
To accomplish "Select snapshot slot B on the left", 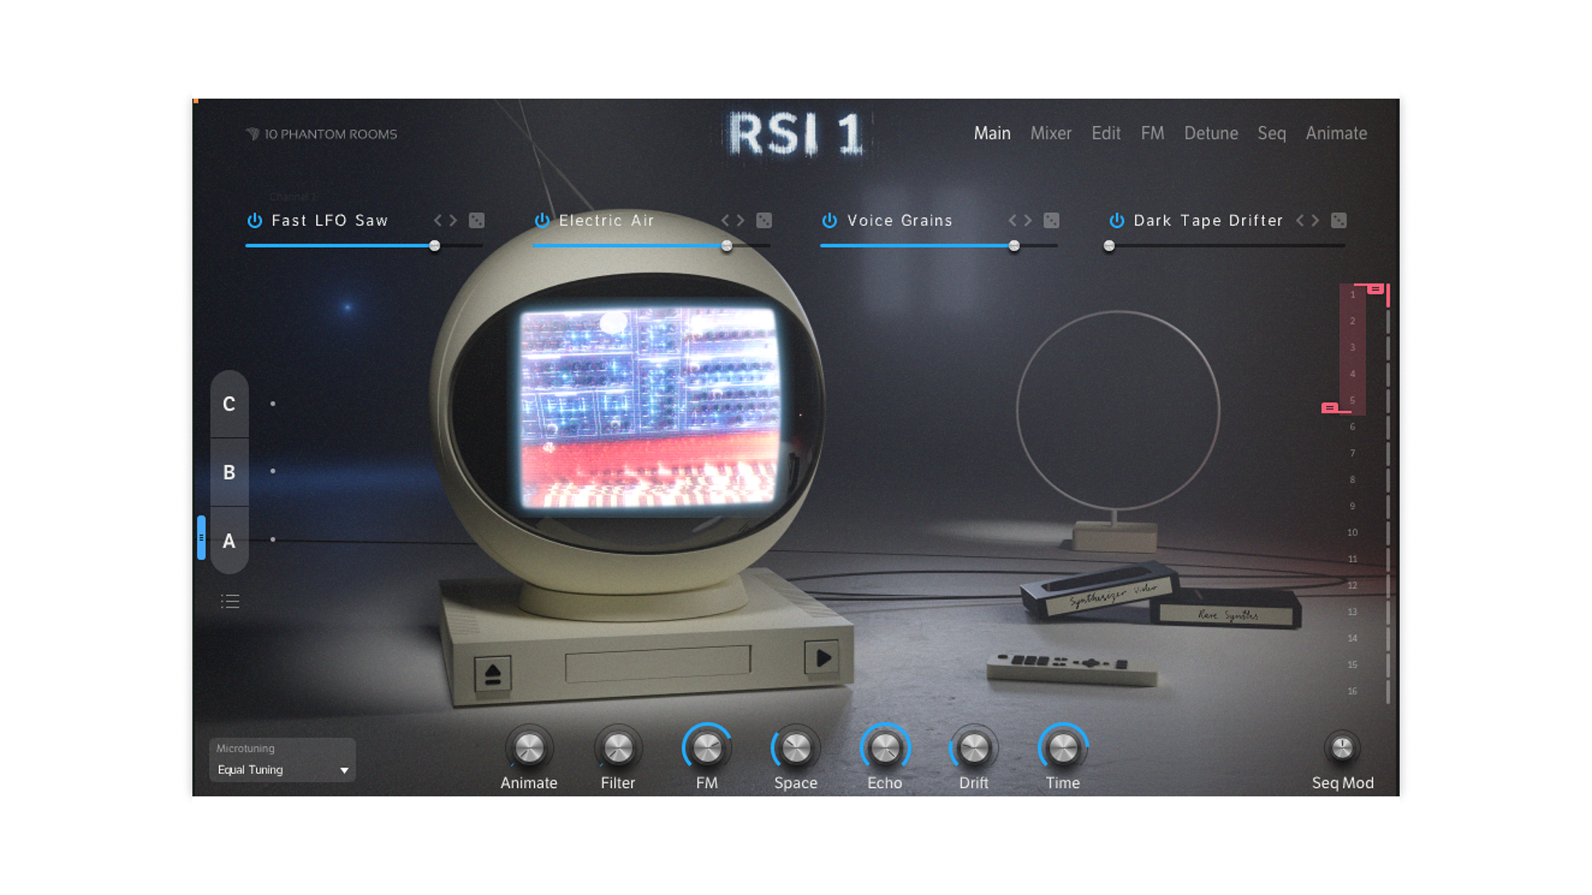I will pos(229,472).
